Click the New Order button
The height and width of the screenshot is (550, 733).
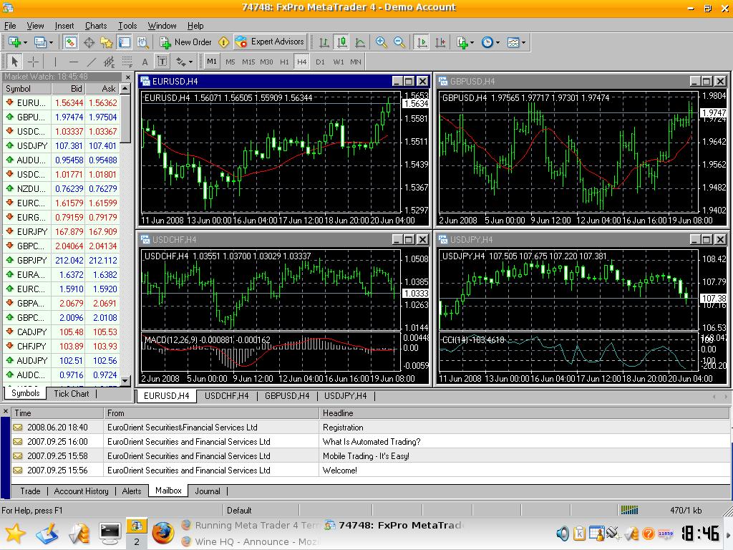pos(185,42)
